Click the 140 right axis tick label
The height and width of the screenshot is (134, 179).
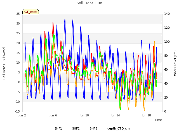(x=167, y=14)
